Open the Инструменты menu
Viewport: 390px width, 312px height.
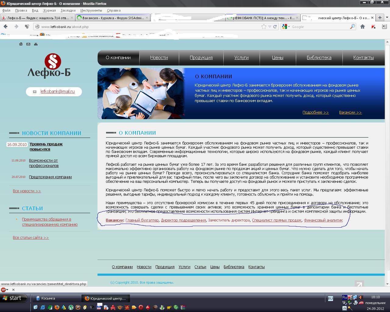click(91, 10)
